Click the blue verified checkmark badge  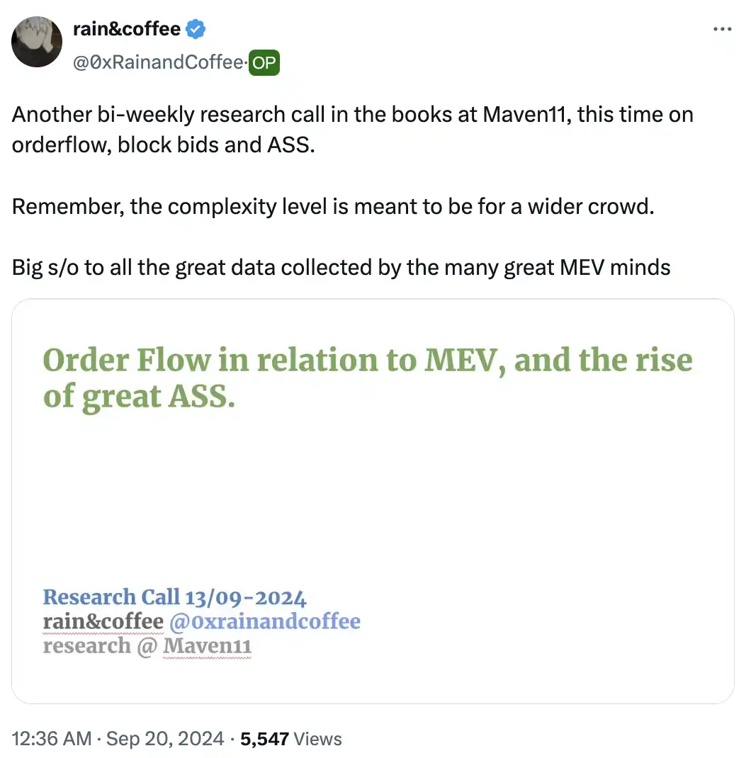pyautogui.click(x=196, y=29)
